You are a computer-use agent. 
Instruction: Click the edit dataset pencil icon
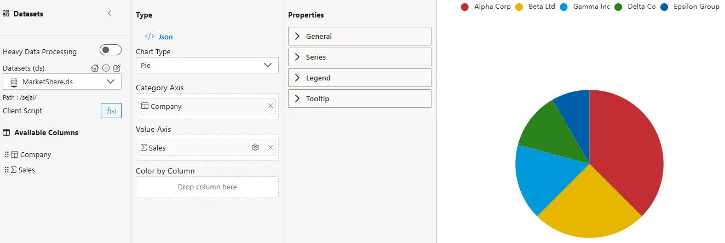(x=117, y=68)
